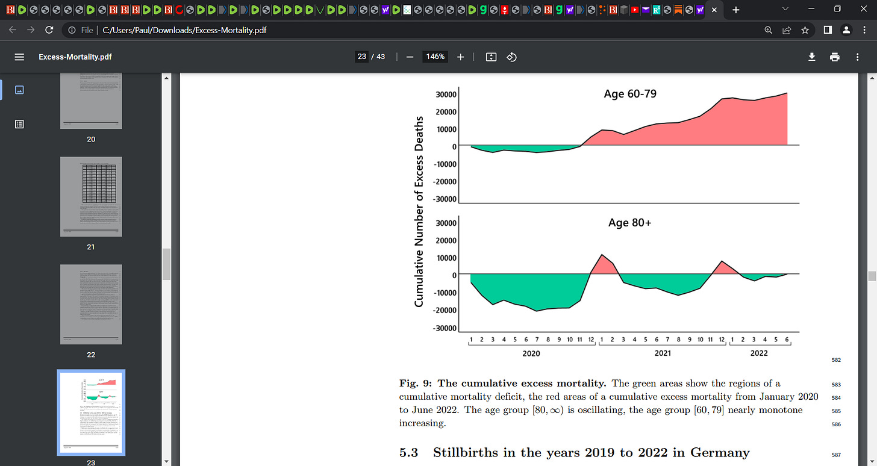Rotate the PDF counterclockwise
The width and height of the screenshot is (877, 466).
pos(511,57)
